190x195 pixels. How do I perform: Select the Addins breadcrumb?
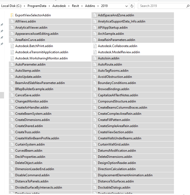90,6
